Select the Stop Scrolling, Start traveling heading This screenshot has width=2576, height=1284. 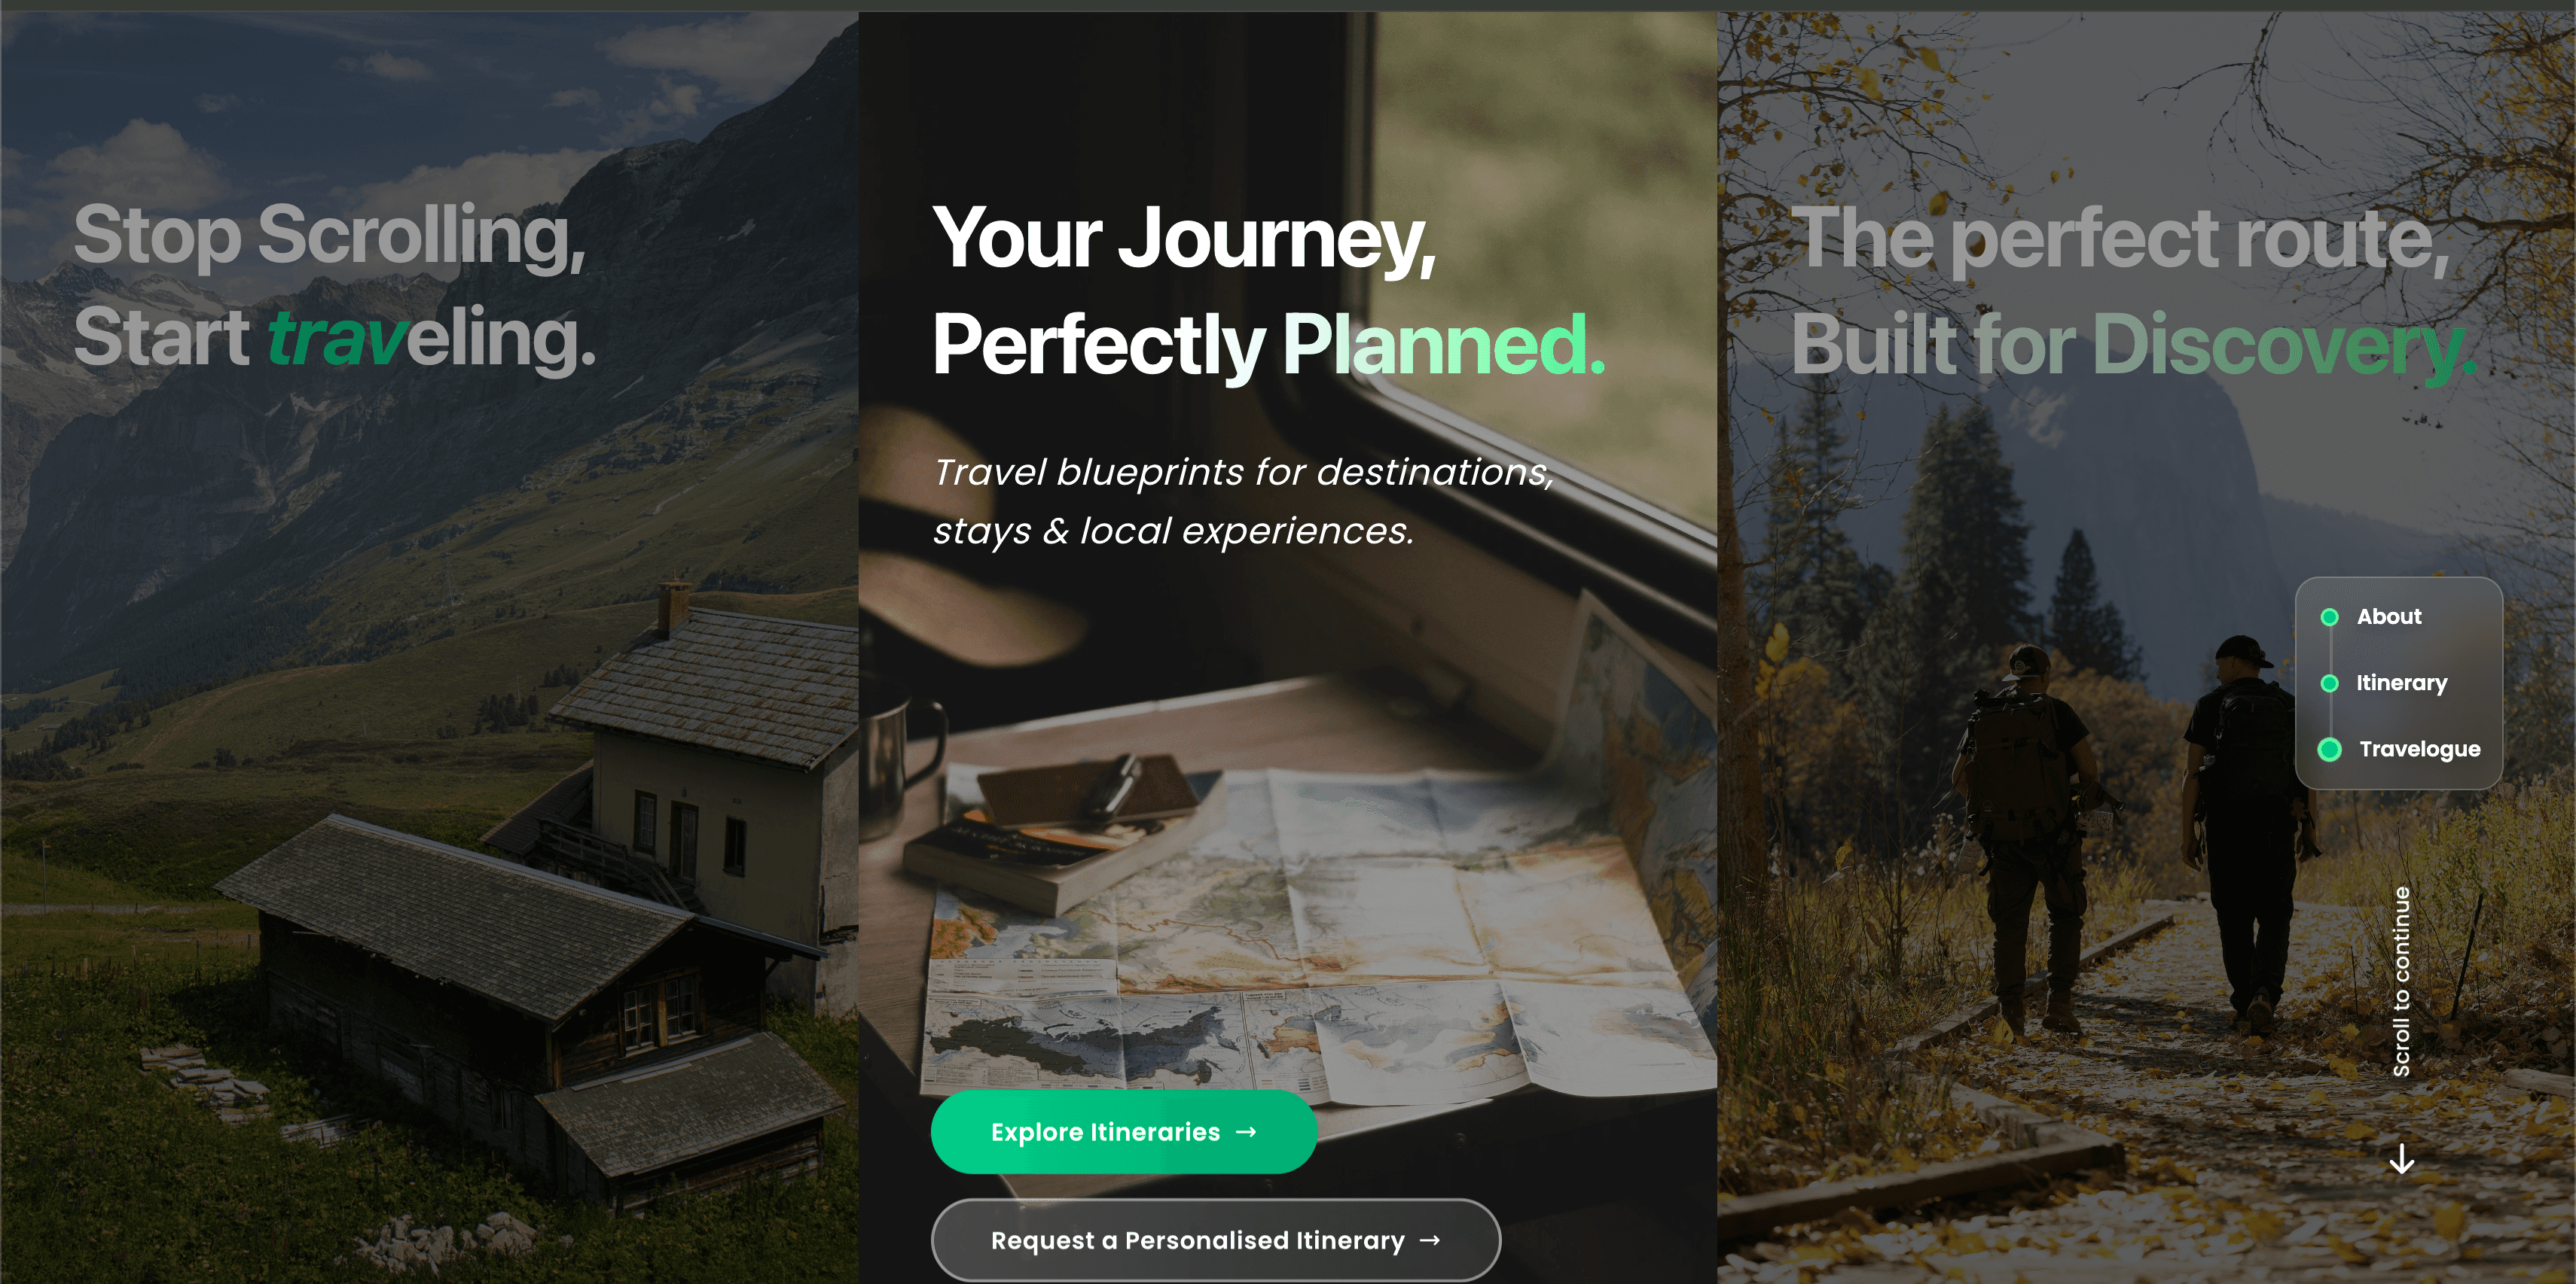pos(335,287)
